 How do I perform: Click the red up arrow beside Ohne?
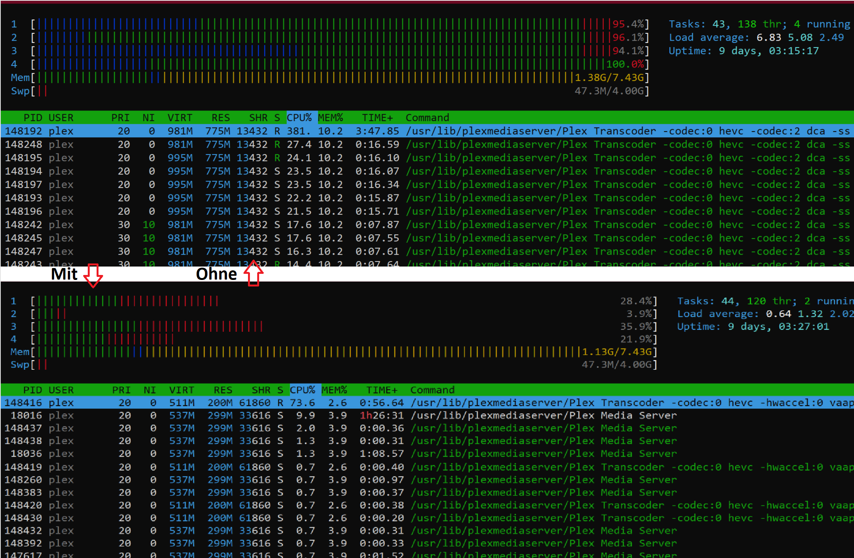(x=253, y=273)
